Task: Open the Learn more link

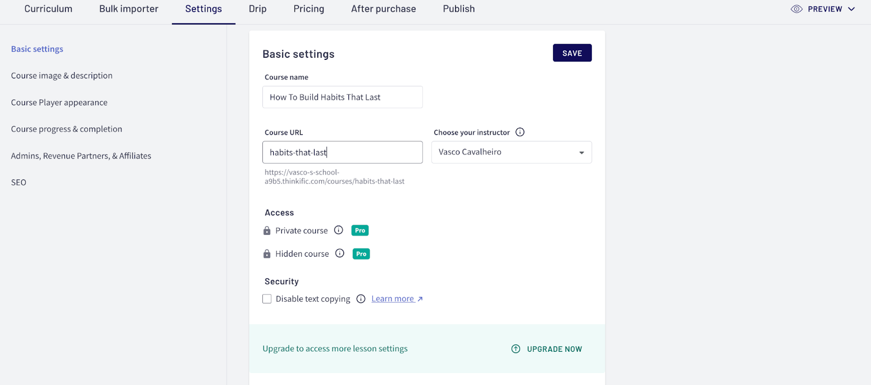Action: (397, 299)
